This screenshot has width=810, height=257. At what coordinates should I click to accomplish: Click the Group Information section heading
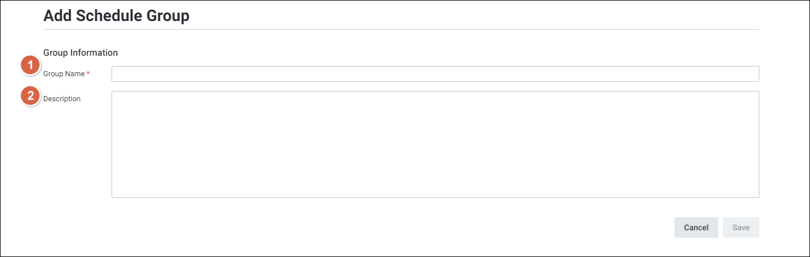pos(80,52)
